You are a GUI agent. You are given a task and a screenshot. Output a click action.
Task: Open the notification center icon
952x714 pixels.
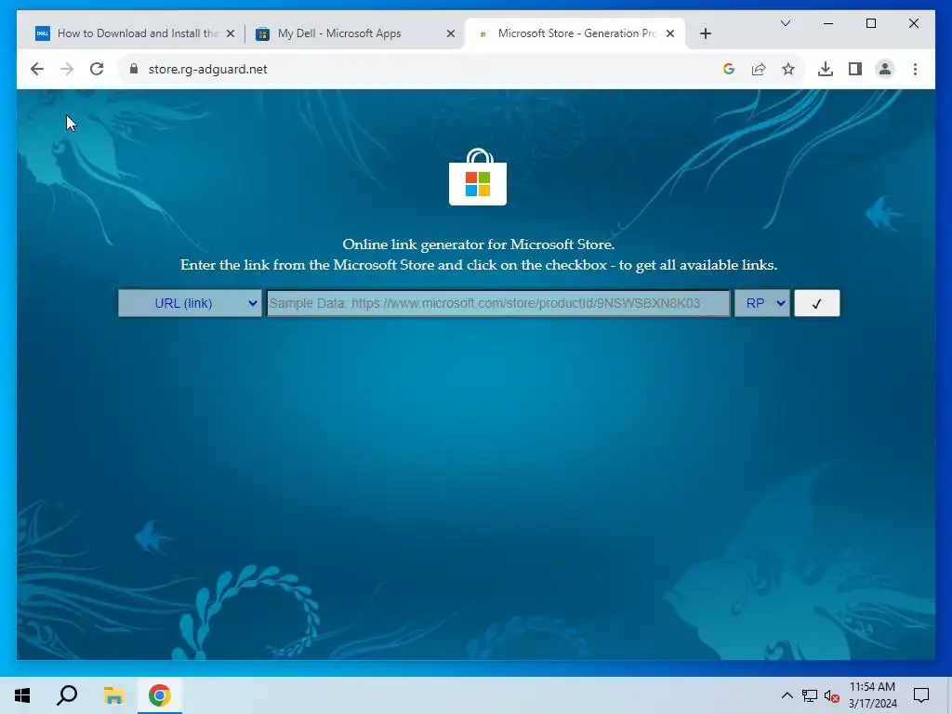(921, 695)
